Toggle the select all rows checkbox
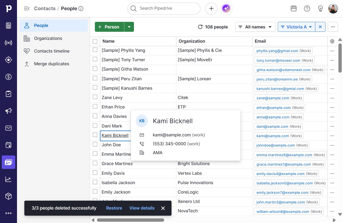The width and height of the screenshot is (343, 223). point(95,41)
